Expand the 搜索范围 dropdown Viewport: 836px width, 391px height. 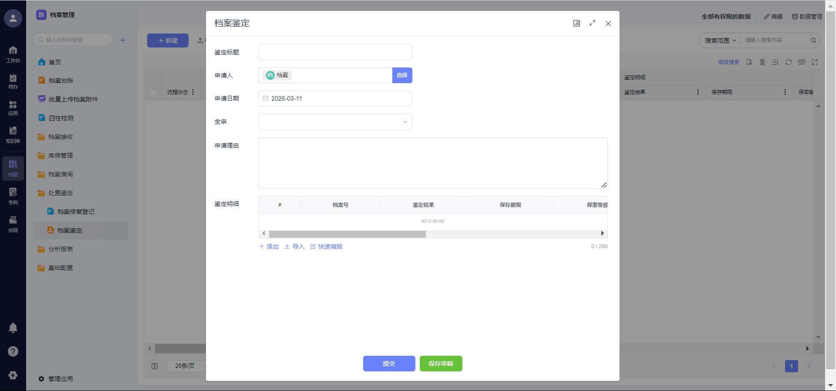(x=720, y=40)
